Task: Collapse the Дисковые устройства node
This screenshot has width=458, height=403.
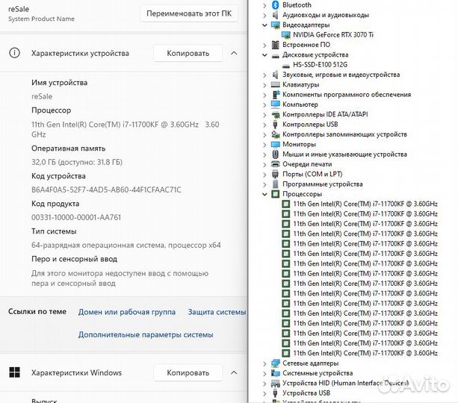Action: [x=264, y=55]
